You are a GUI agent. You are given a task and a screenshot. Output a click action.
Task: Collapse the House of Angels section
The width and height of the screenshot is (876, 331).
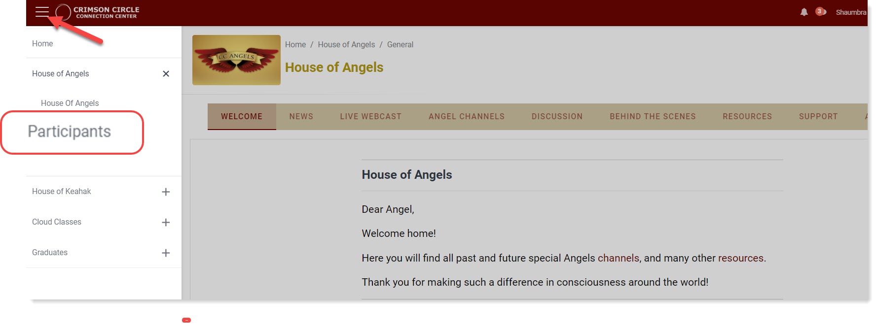pos(166,74)
